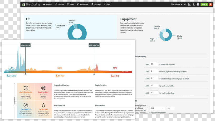Click the General 14.6% chart label
The height and width of the screenshot is (121, 215).
coord(157,27)
